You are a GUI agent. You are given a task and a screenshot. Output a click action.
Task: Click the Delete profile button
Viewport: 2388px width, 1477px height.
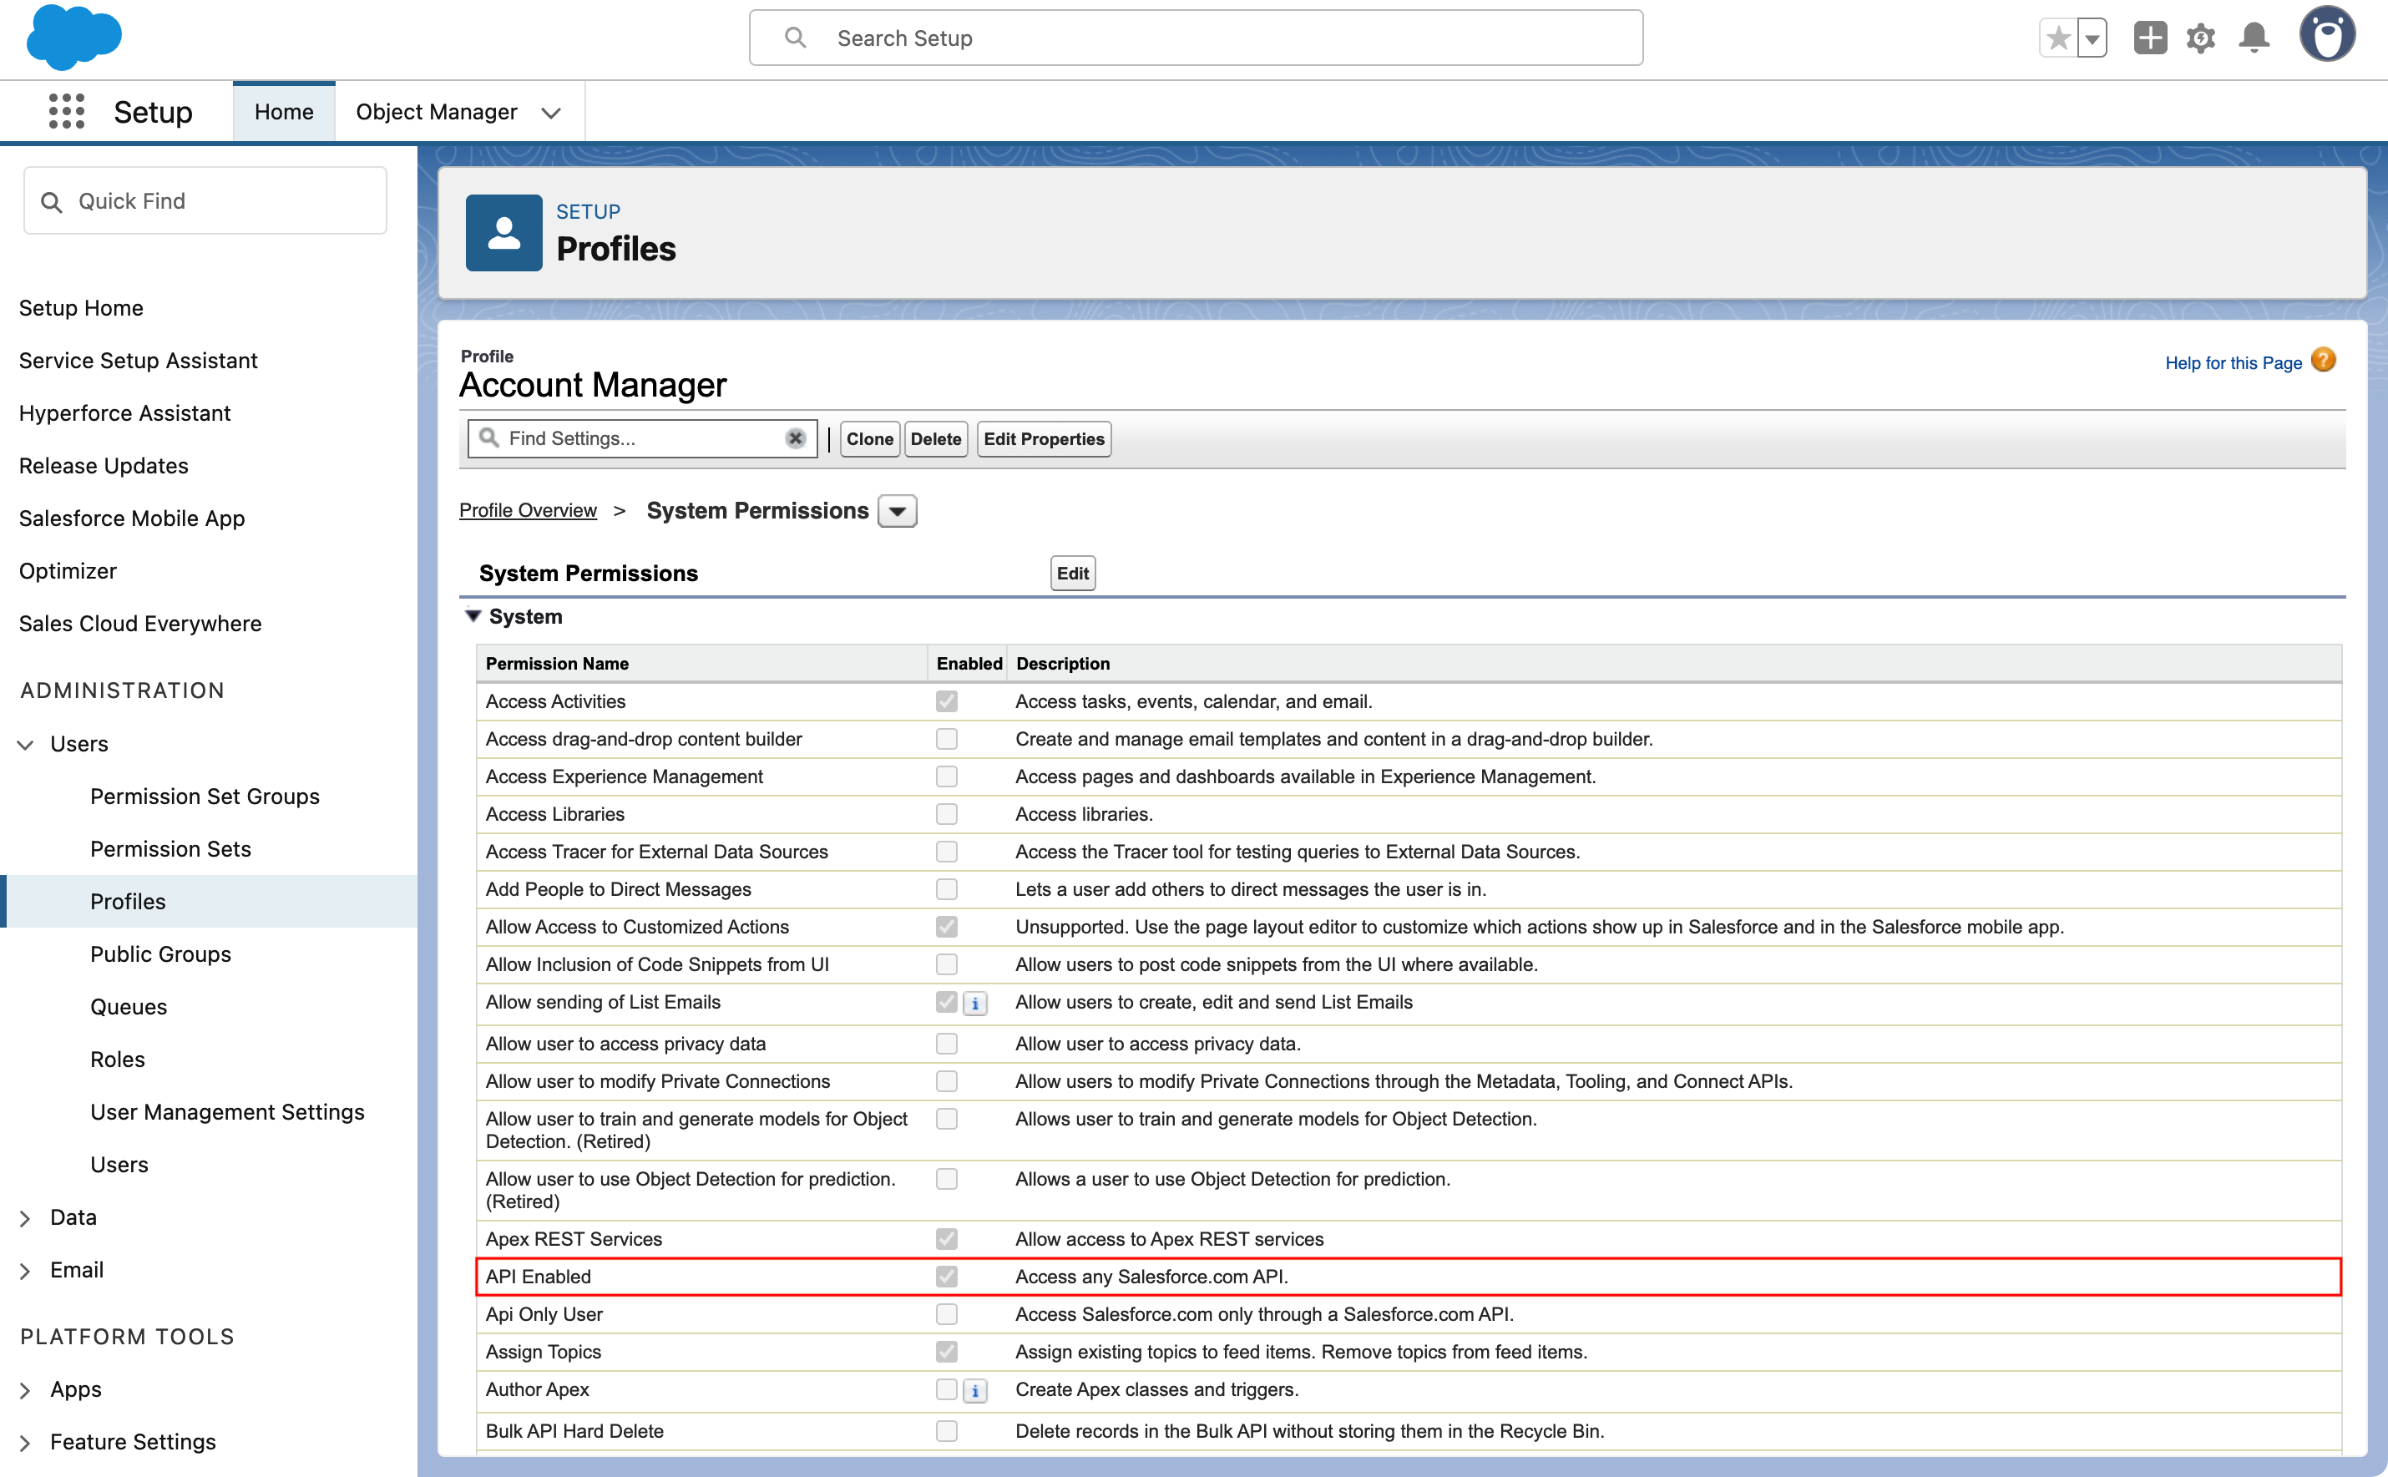coord(936,438)
